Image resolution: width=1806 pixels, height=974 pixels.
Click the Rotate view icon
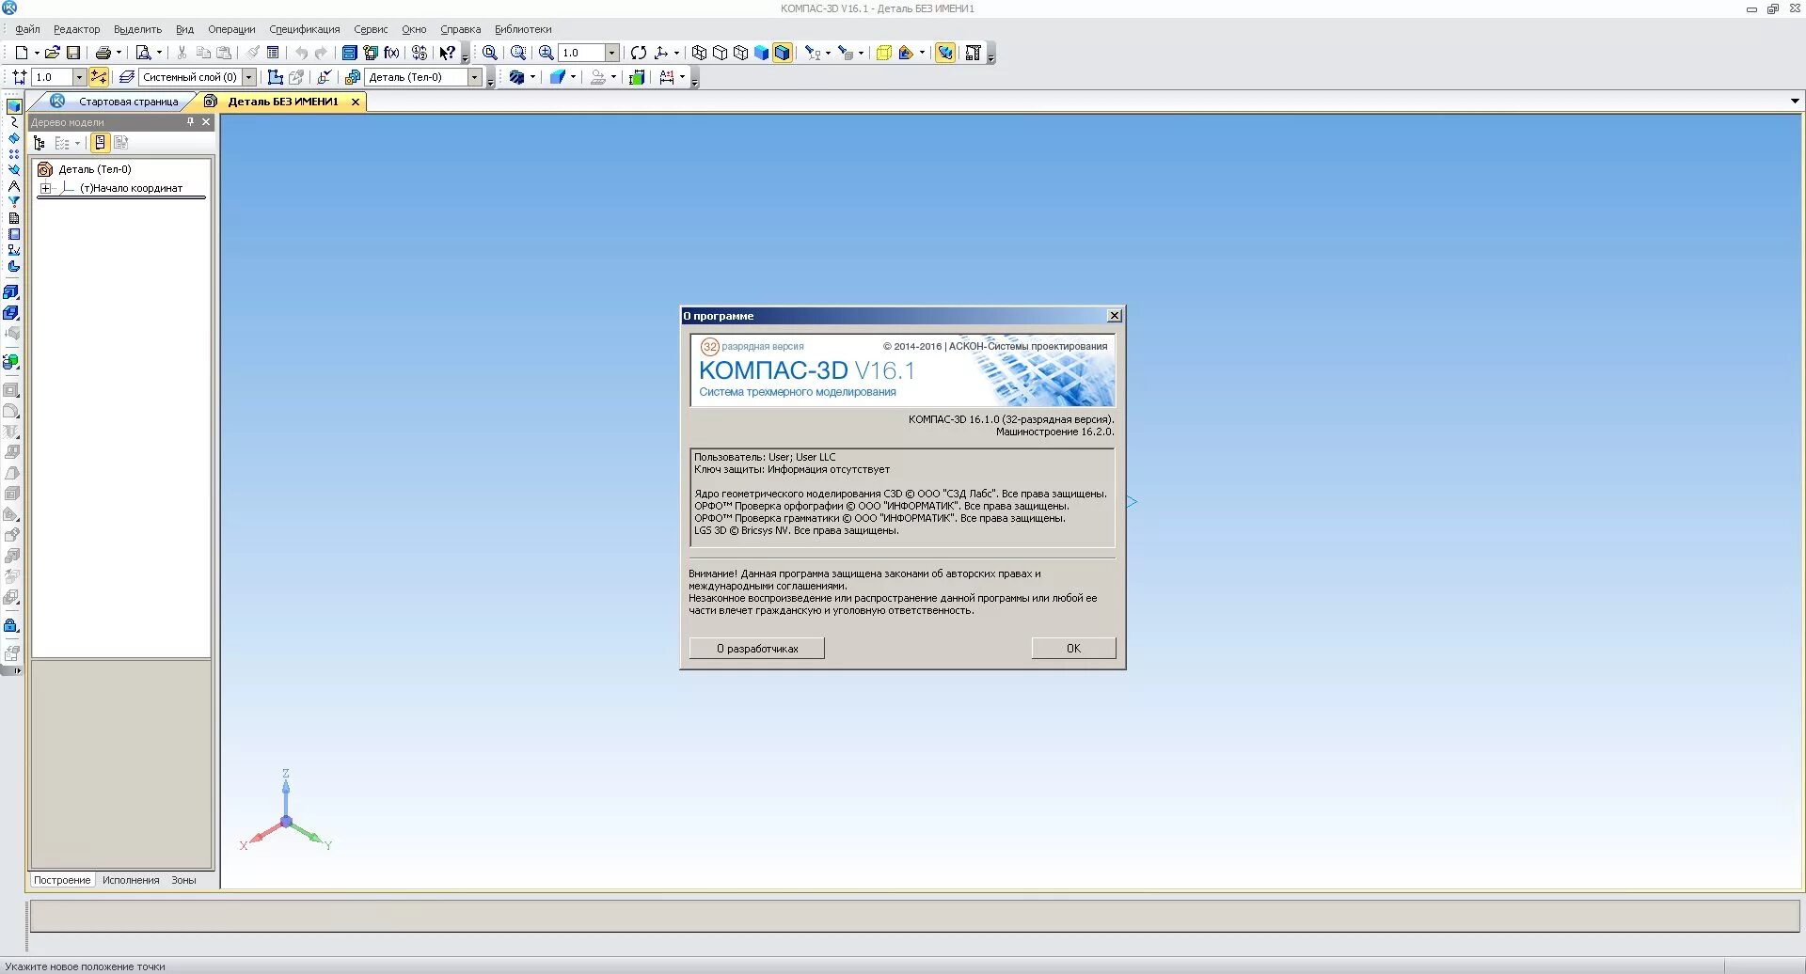639,53
